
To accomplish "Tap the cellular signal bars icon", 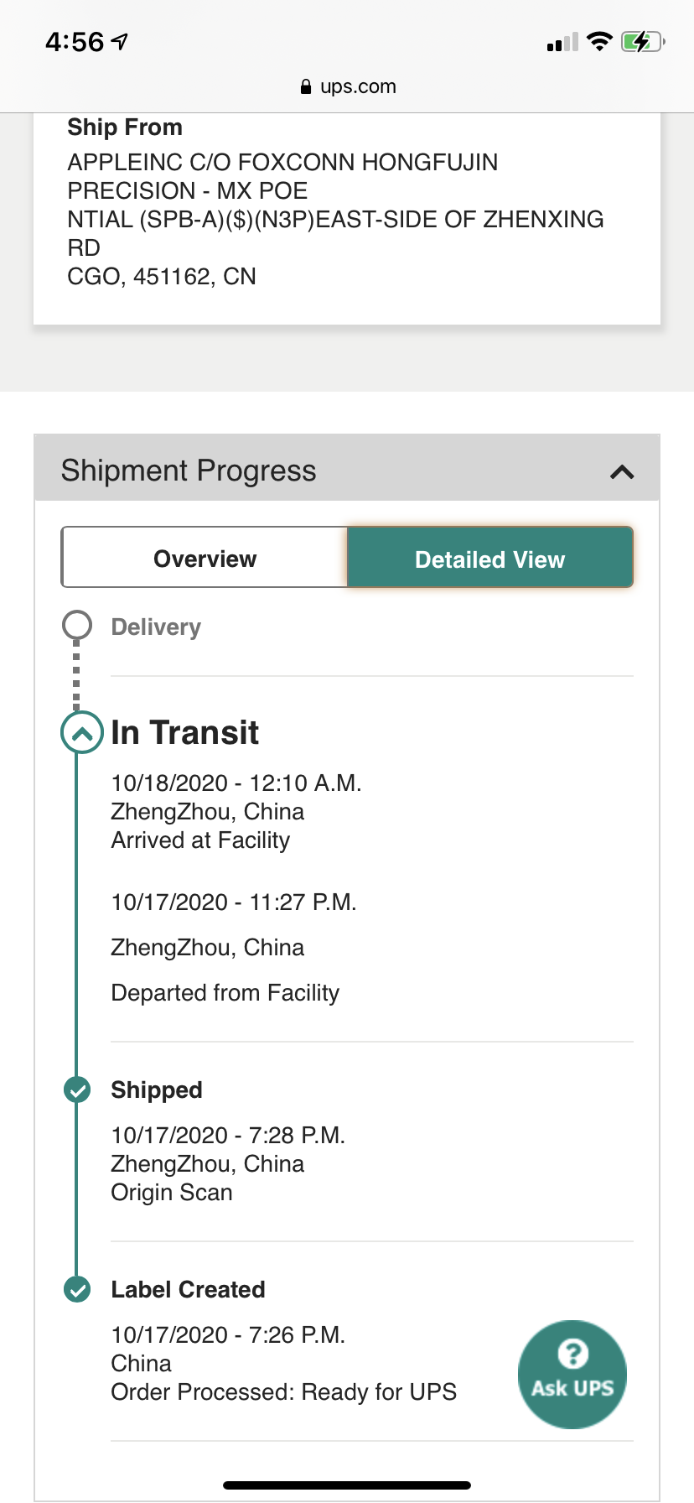I will click(x=562, y=43).
